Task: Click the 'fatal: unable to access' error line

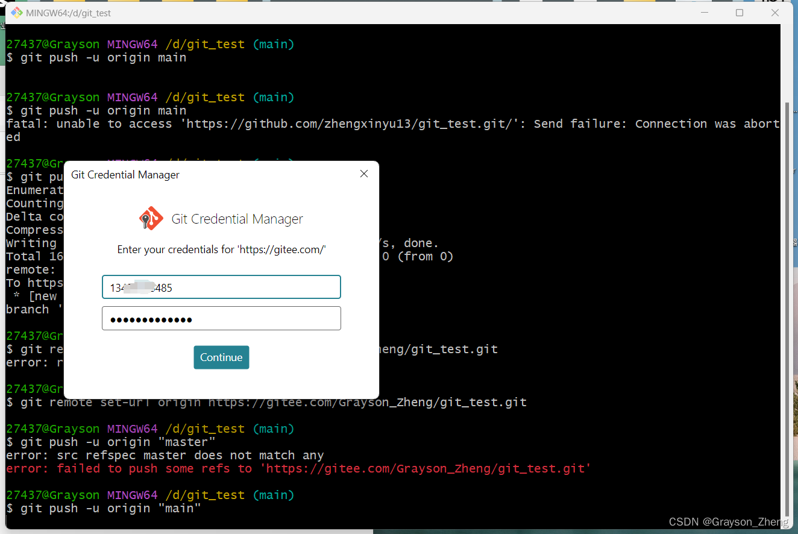Action: [x=393, y=130]
